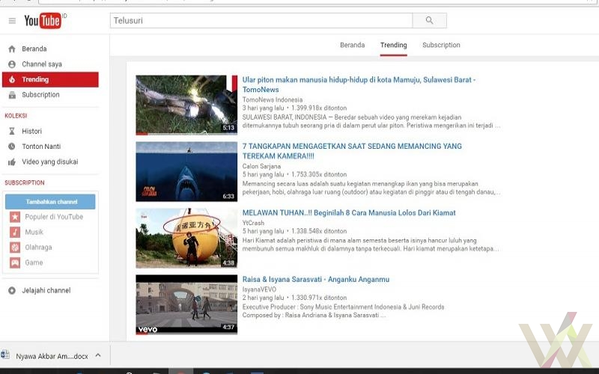This screenshot has height=374, width=599.
Task: Open the Ular piton makan manusia video title
Action: tap(359, 85)
